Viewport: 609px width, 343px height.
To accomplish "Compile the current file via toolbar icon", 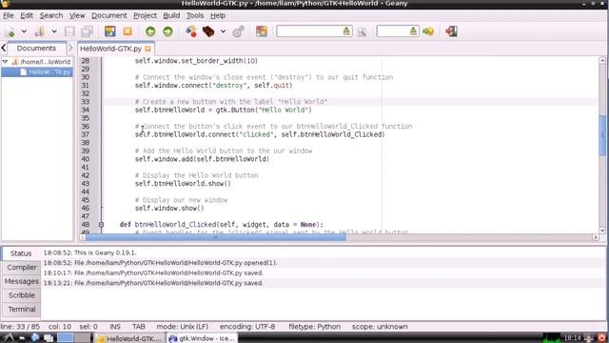I will click(x=190, y=31).
